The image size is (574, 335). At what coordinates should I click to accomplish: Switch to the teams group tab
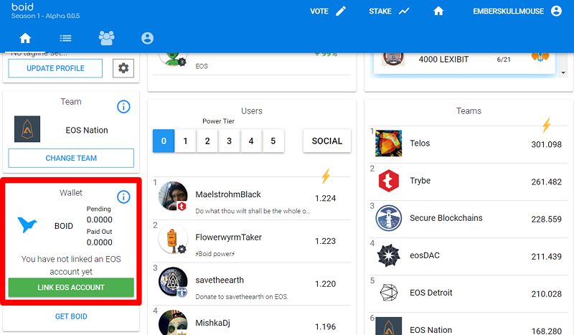106,38
